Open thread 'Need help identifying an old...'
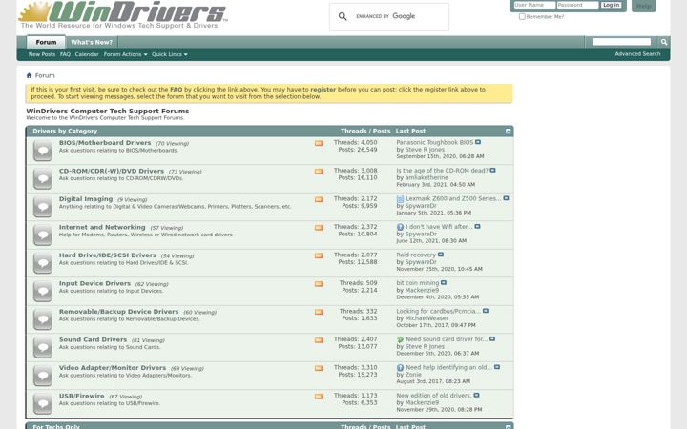This screenshot has height=429, width=687. [x=449, y=367]
